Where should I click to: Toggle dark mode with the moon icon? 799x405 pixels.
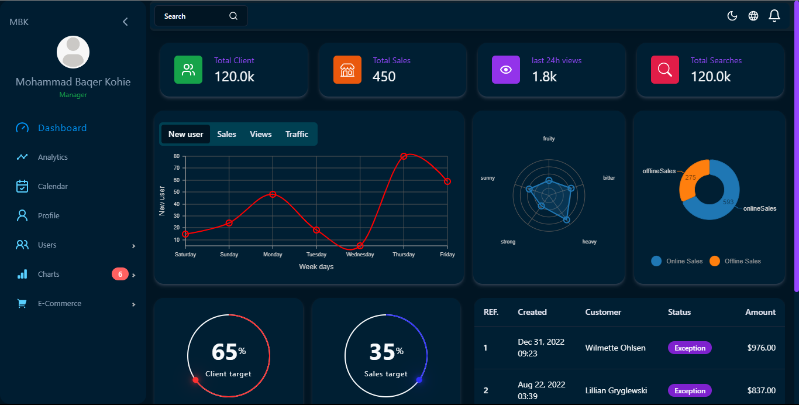coord(732,16)
